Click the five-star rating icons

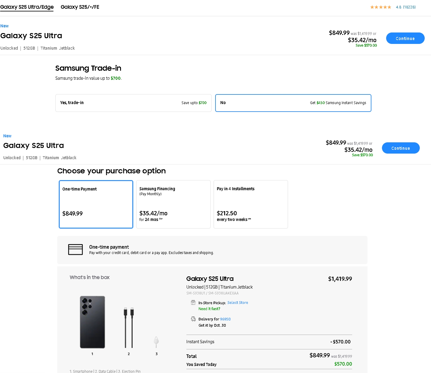pos(380,7)
